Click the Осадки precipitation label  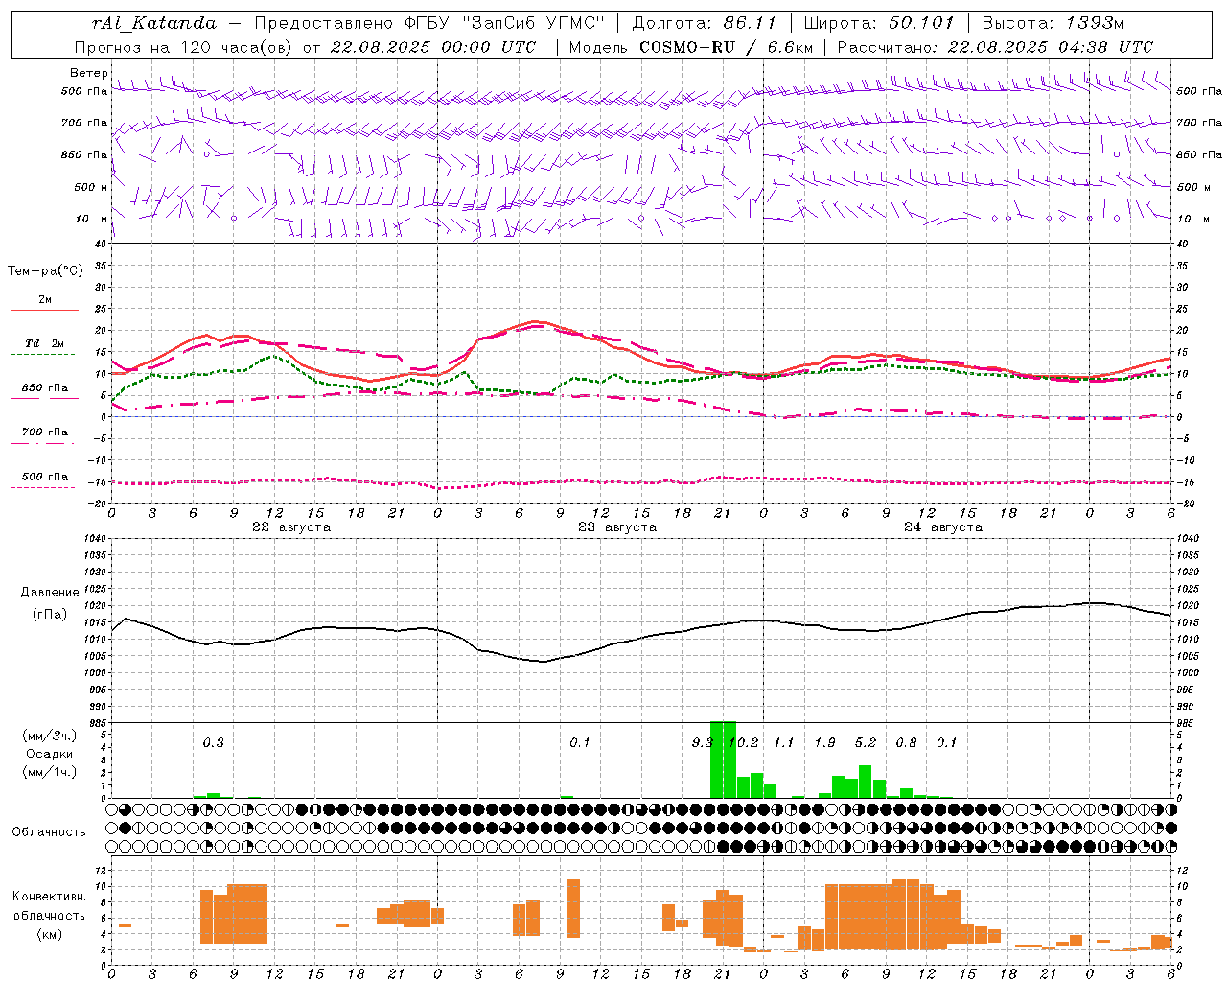pyautogui.click(x=50, y=754)
